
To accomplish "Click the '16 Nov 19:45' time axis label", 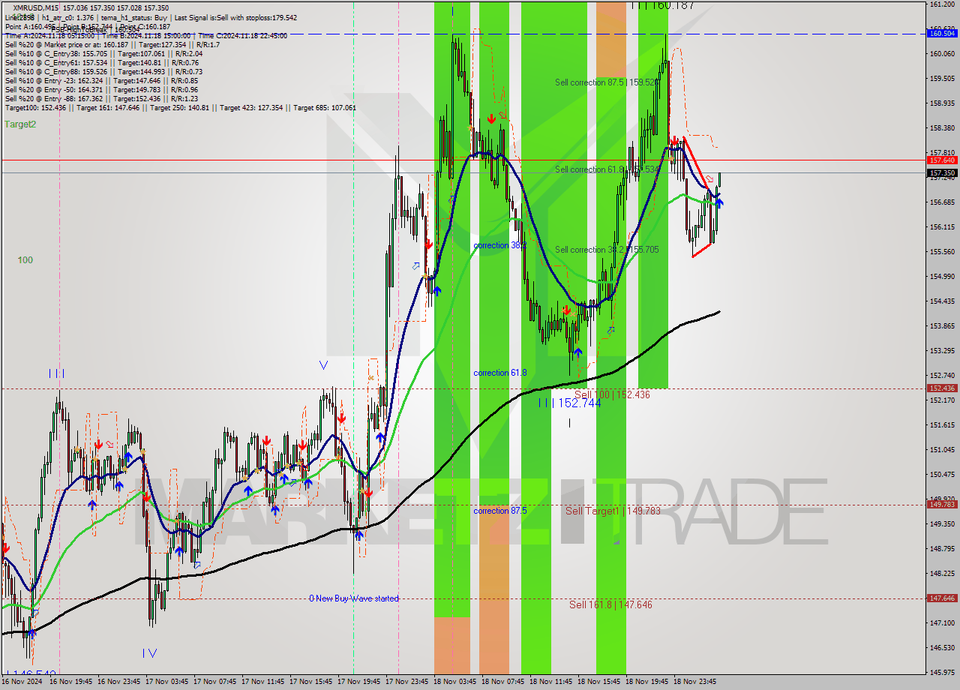I will coord(71,682).
